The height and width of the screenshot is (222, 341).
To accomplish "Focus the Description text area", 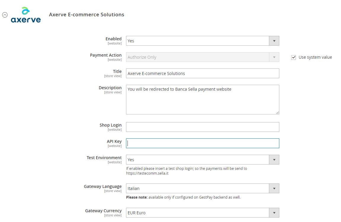I will point(203,100).
